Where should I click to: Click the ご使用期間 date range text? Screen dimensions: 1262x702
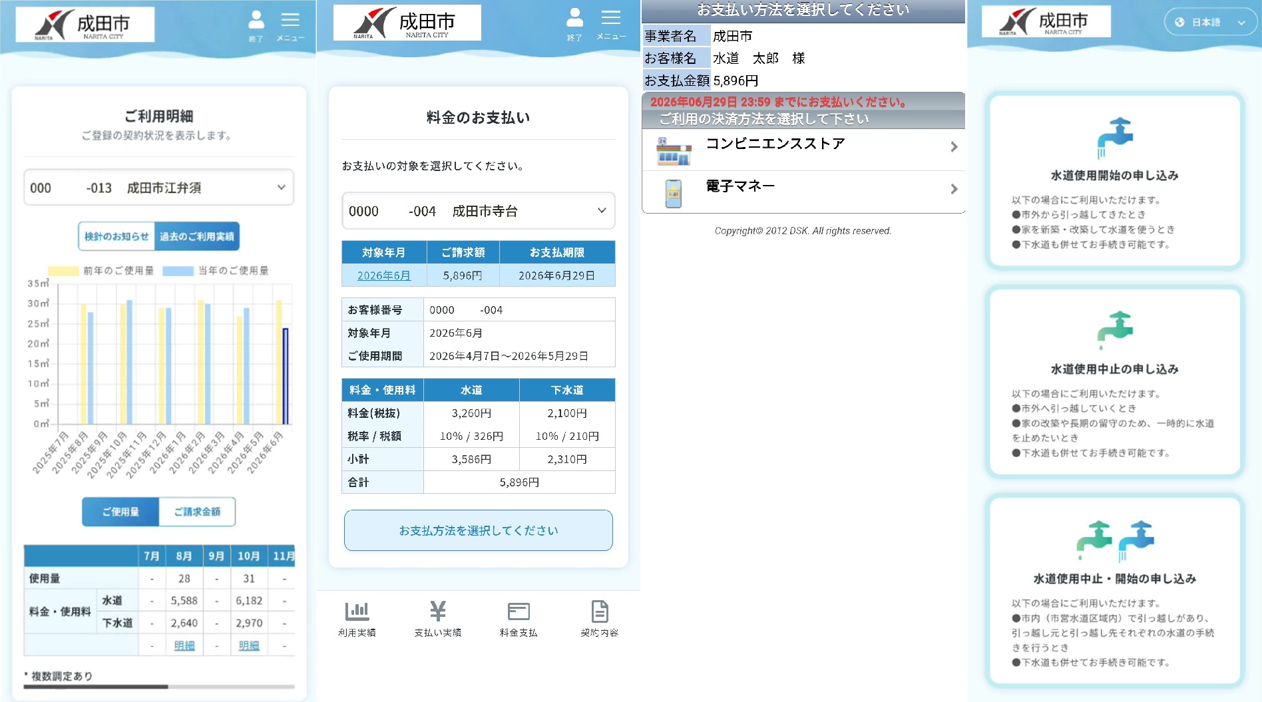tap(509, 356)
